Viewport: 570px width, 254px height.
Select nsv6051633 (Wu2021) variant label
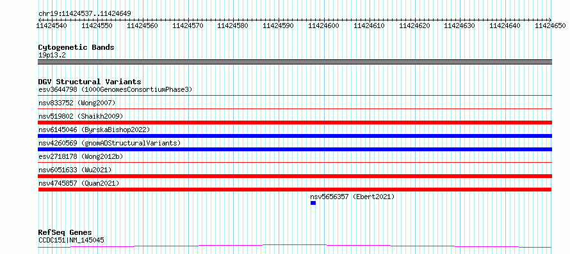click(75, 170)
